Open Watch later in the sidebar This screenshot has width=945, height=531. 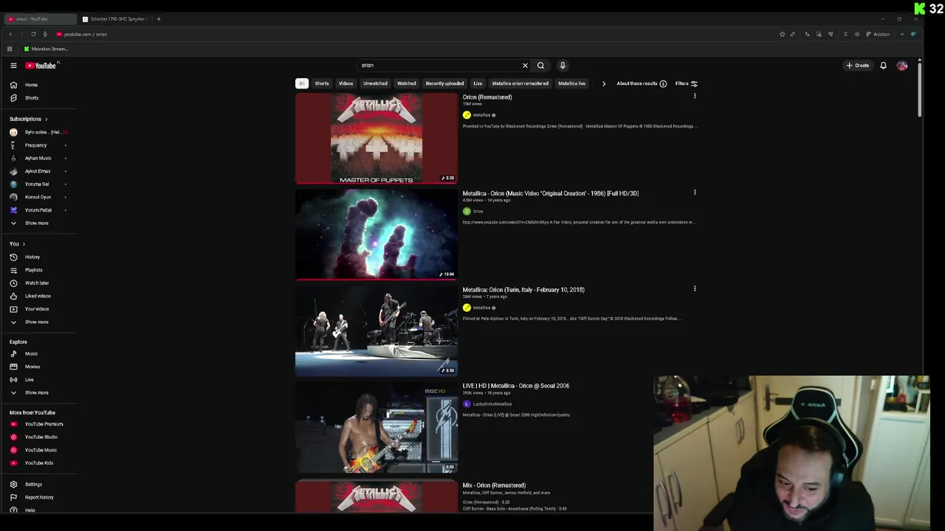click(36, 283)
